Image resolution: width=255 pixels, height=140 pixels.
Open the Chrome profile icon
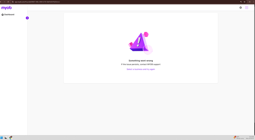click(x=250, y=2)
